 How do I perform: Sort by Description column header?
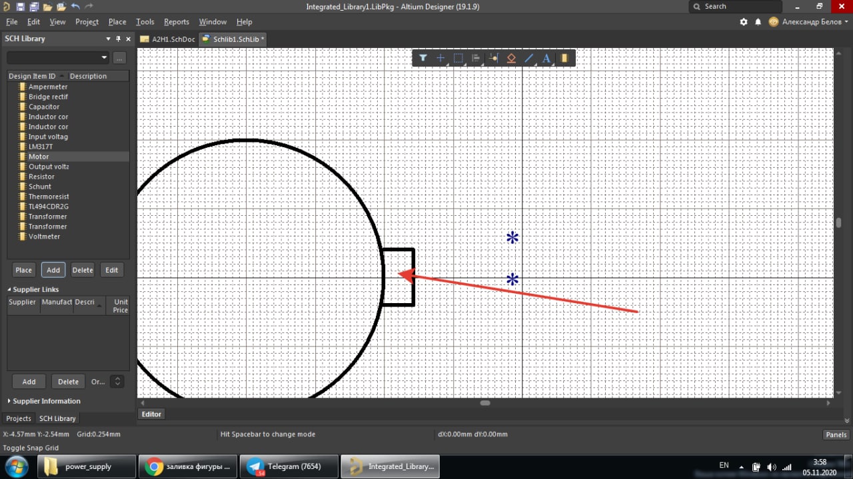98,76
